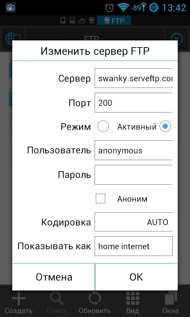This screenshot has width=190, height=317.
Task: Open the cloud storage icon in top bar
Action: (x=82, y=21)
